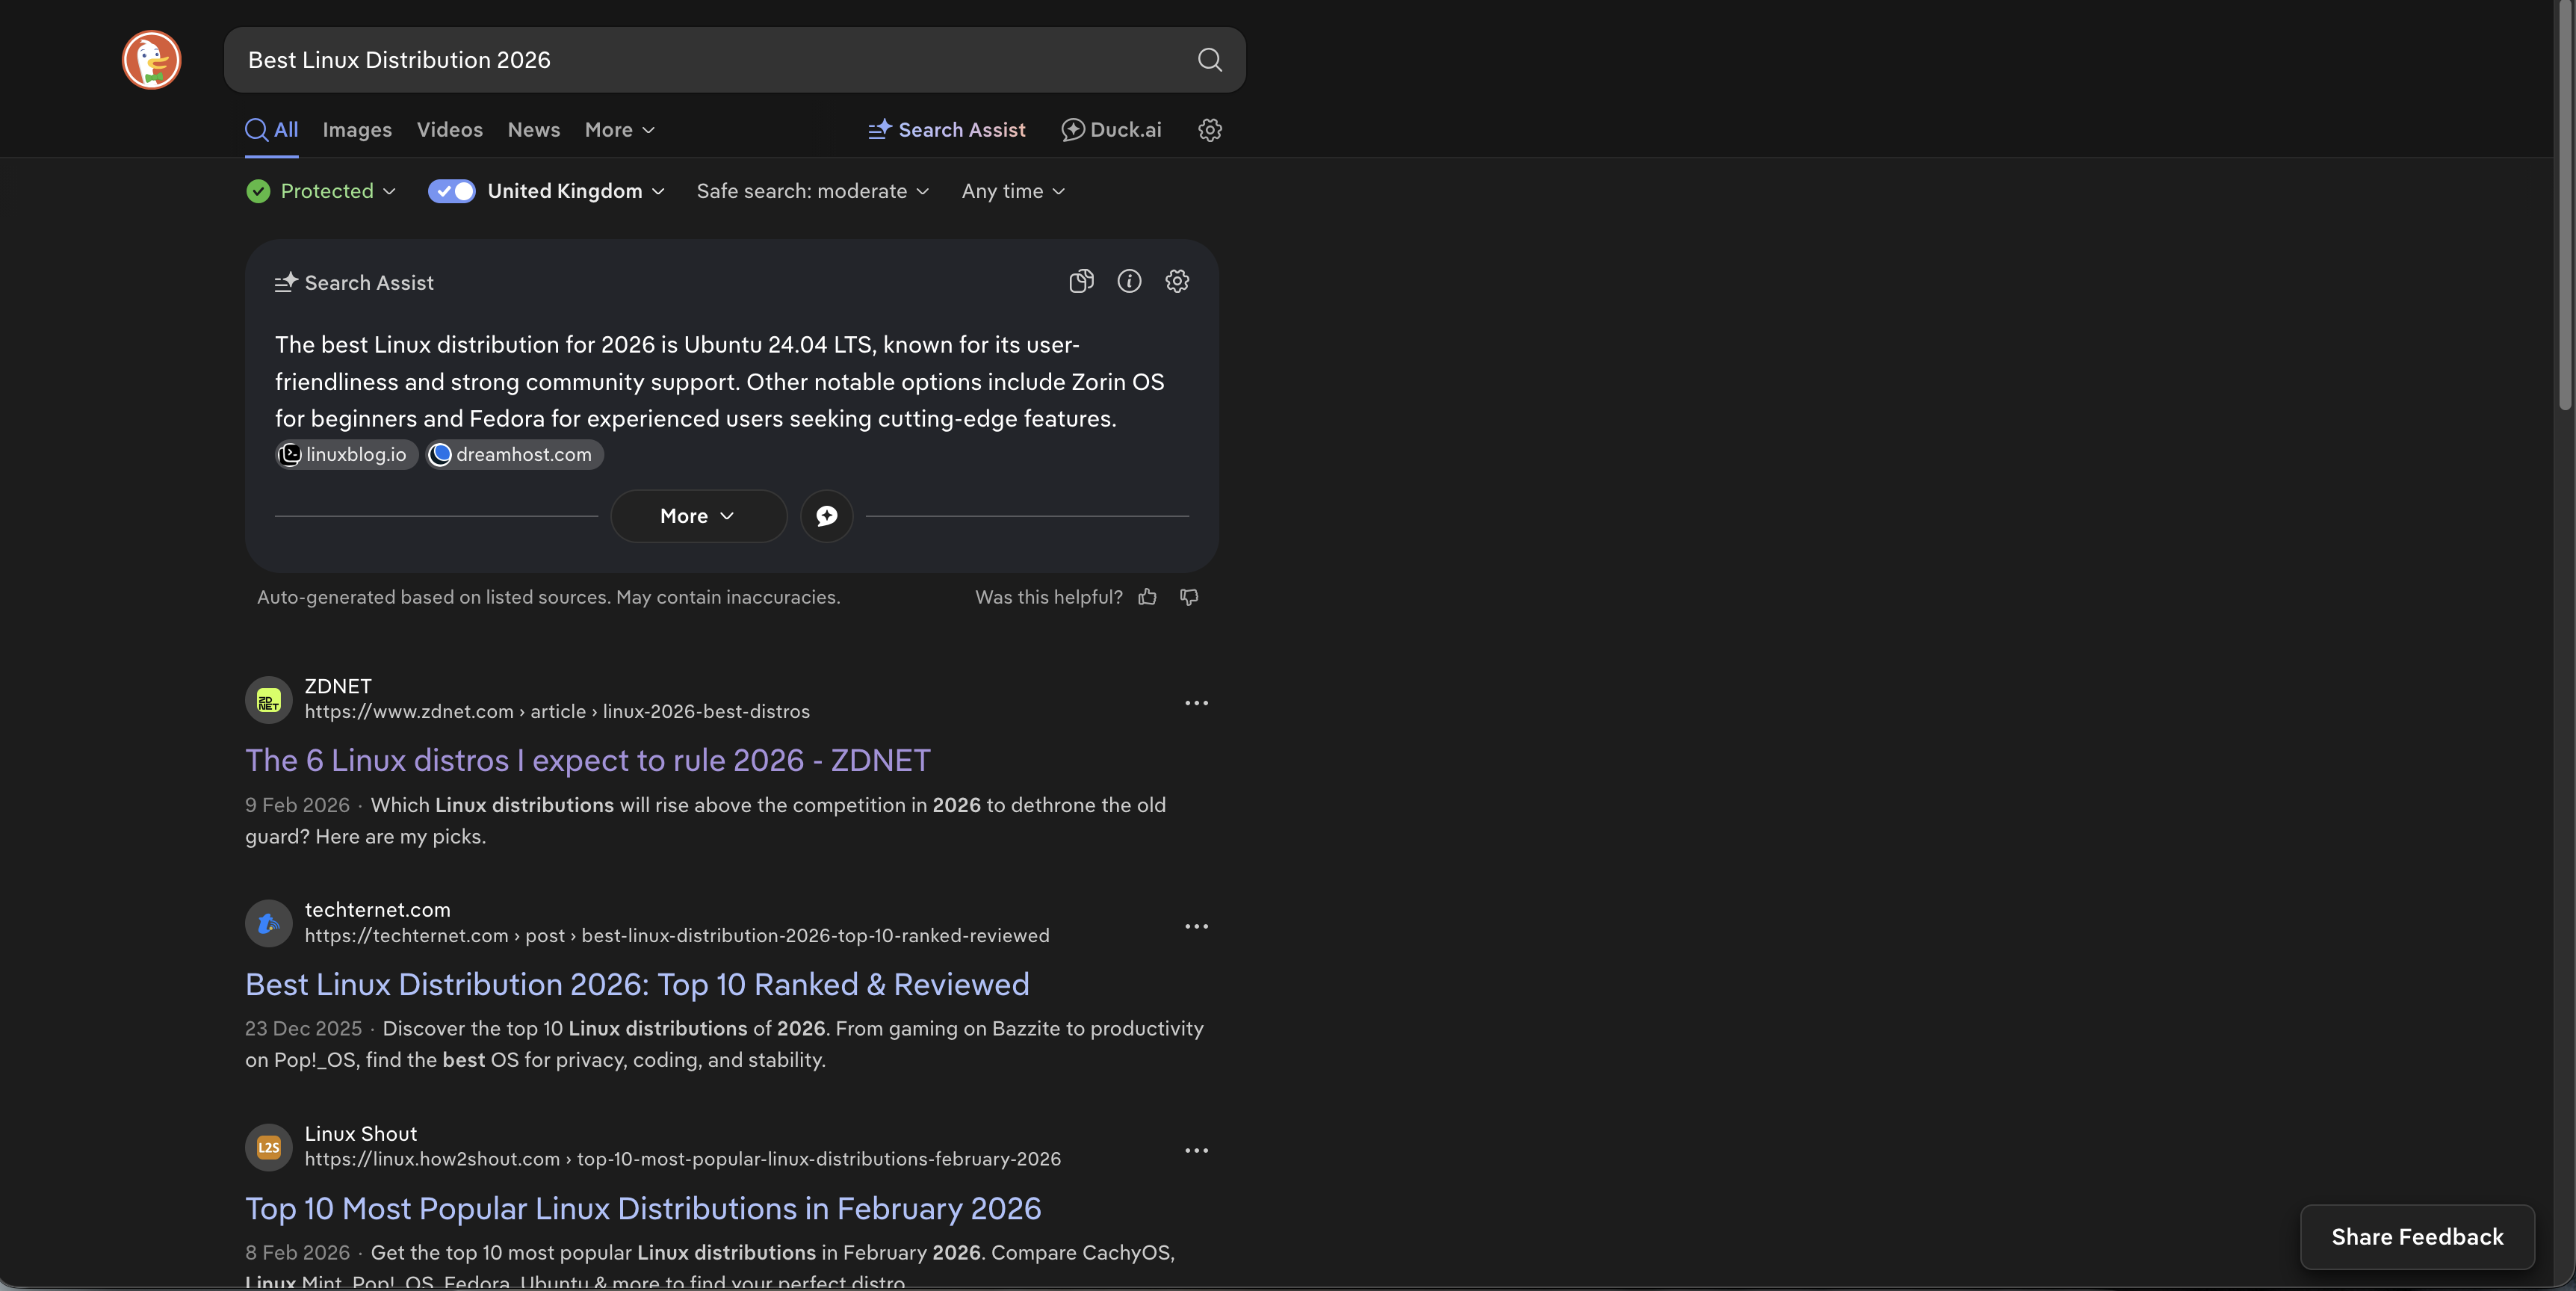Mark answer unhelpful with thumbs down
Screen dimensions: 2576x1291
(x=1189, y=597)
